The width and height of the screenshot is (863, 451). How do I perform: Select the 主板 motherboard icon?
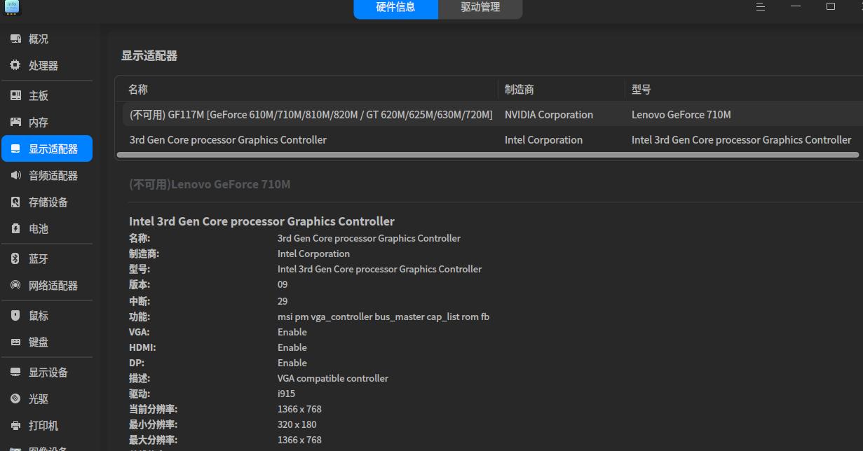pos(15,95)
